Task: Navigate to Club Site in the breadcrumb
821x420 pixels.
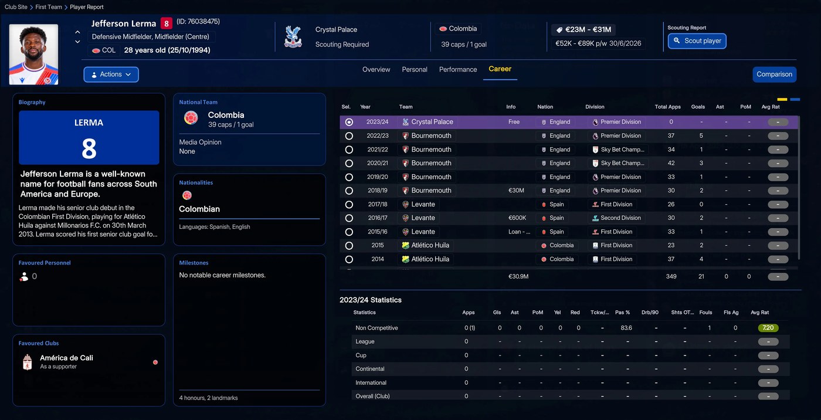Action: 16,7
